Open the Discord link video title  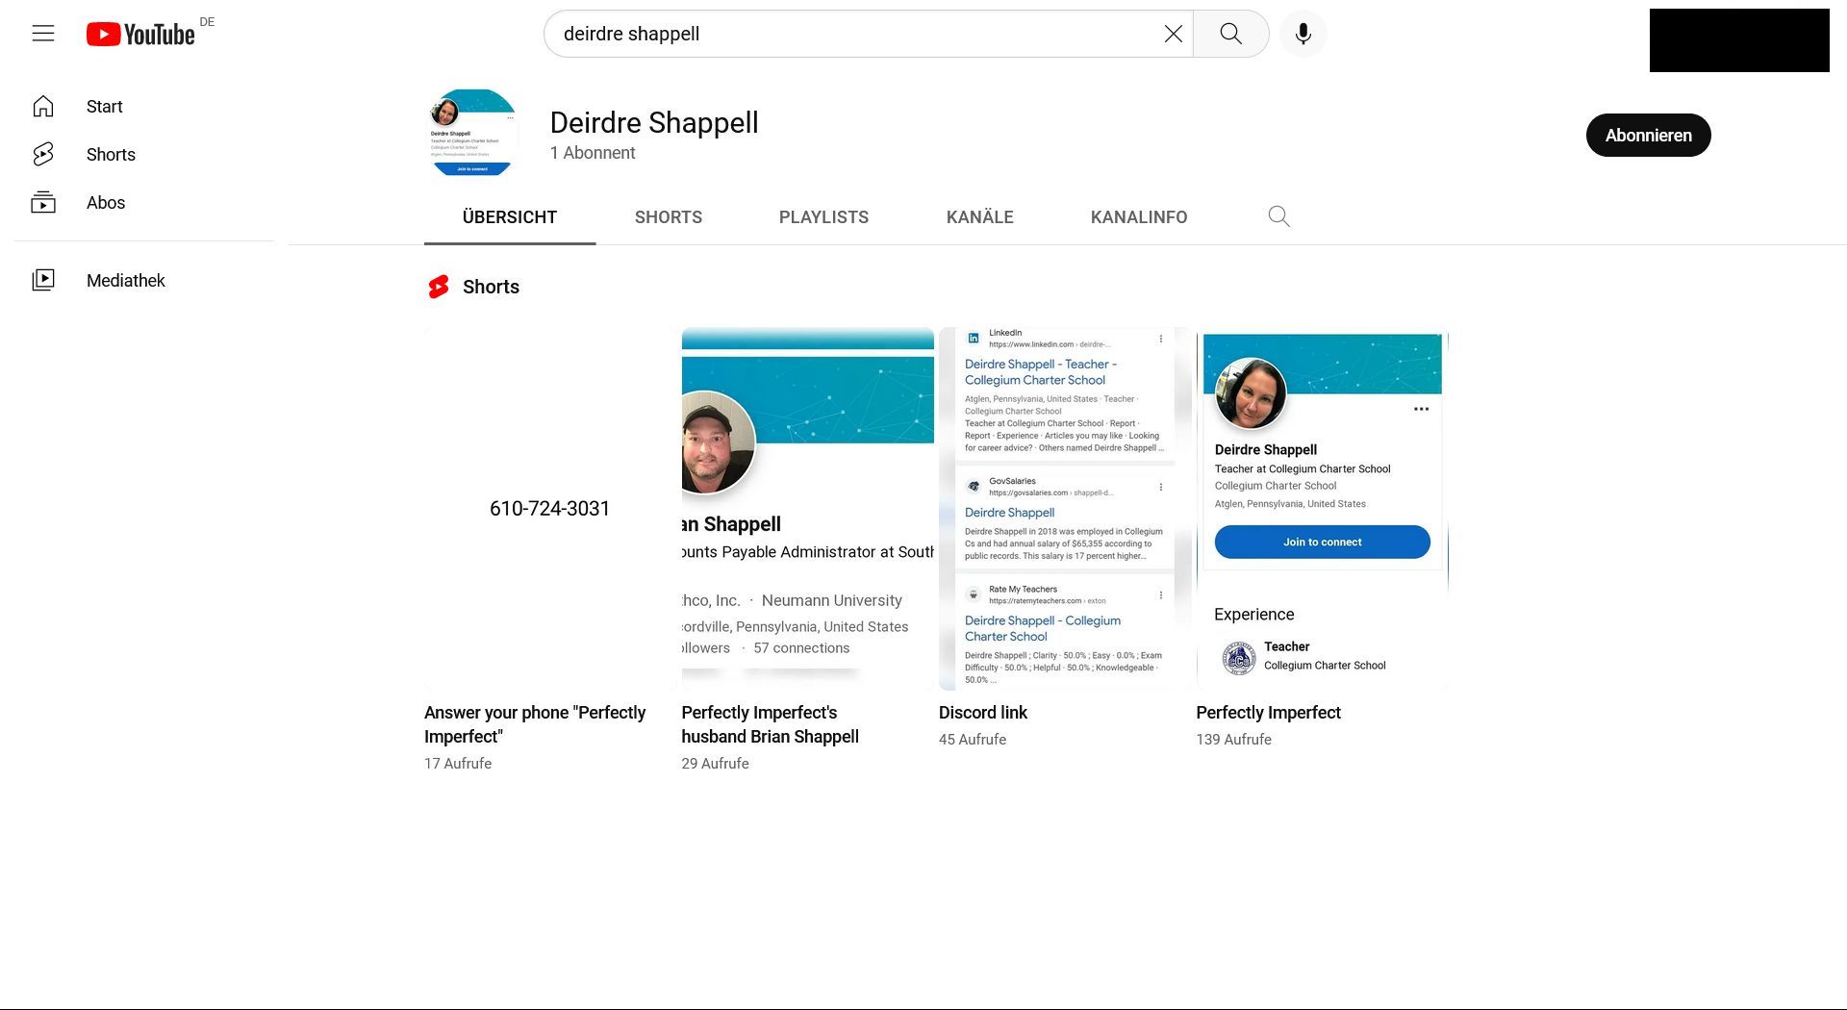point(983,713)
